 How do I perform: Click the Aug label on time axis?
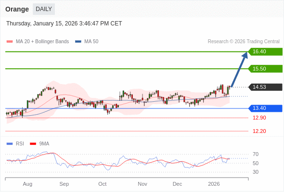click(27, 184)
